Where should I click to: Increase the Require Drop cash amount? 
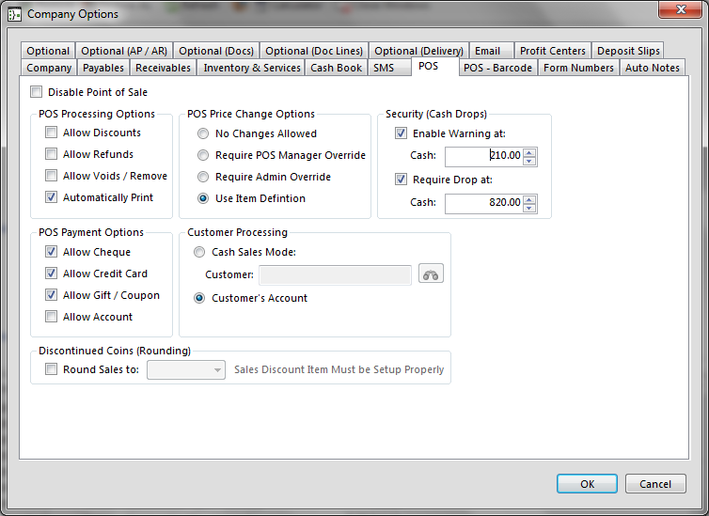[x=529, y=198]
